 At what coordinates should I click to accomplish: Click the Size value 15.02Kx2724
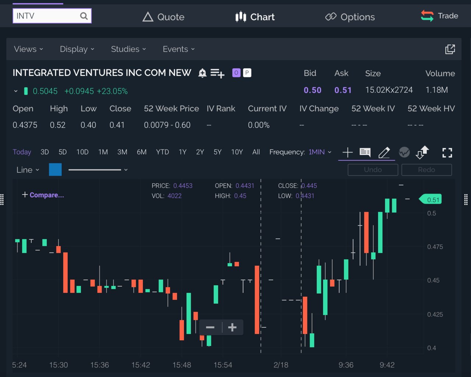[x=389, y=90]
